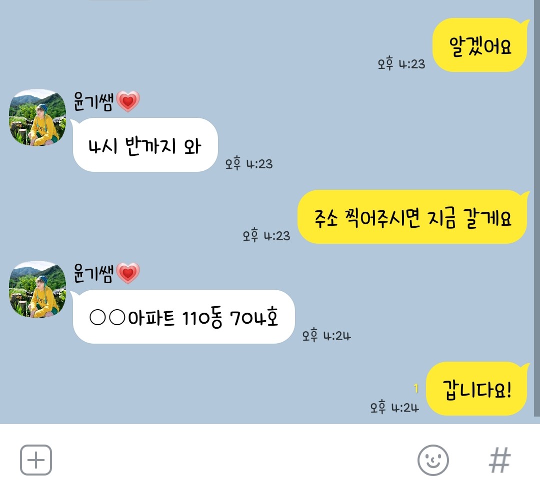Select the 알겠어요 message bubble
The width and height of the screenshot is (540, 496).
click(x=480, y=45)
